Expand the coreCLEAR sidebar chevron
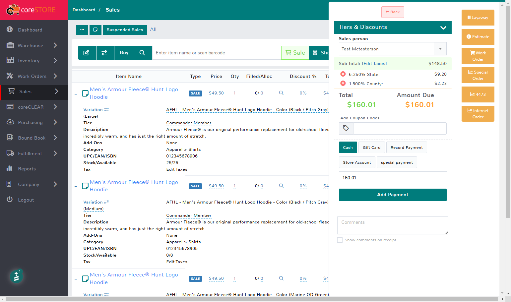511x302 pixels. click(x=55, y=107)
